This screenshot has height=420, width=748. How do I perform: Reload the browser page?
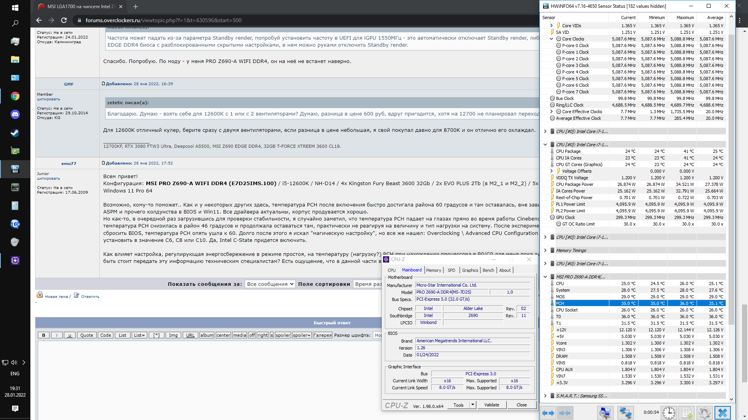tap(64, 20)
